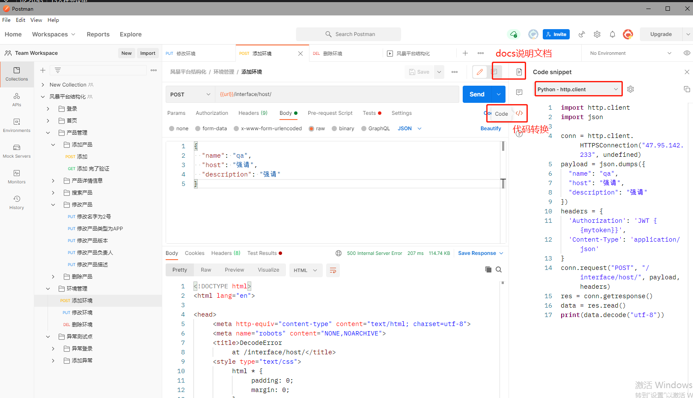Viewport: 693px width, 398px height.
Task: Show request History in the sidebar
Action: tap(17, 203)
